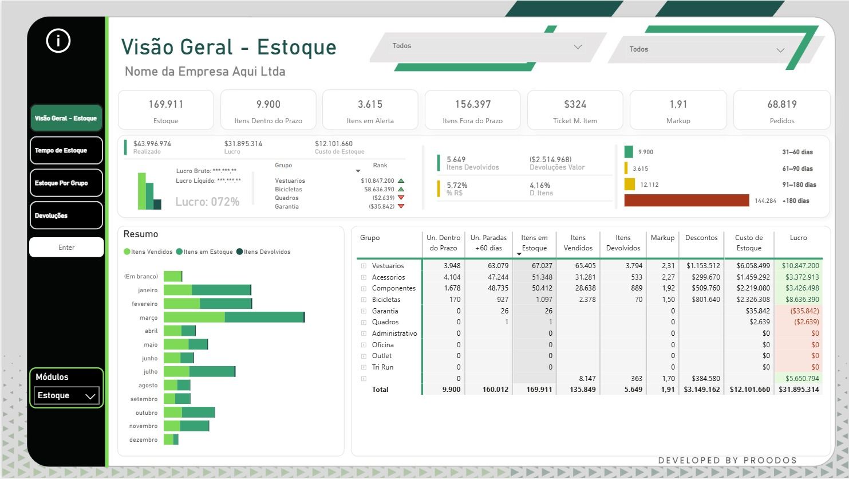Switch to the Estoque Por Grupo page
Image resolution: width=849 pixels, height=479 pixels.
coord(66,183)
